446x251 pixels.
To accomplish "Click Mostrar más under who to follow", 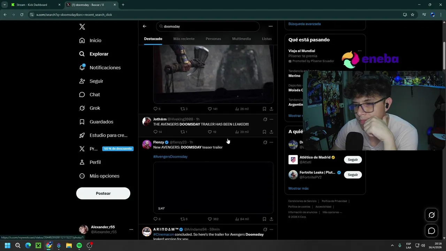I will click(298, 188).
